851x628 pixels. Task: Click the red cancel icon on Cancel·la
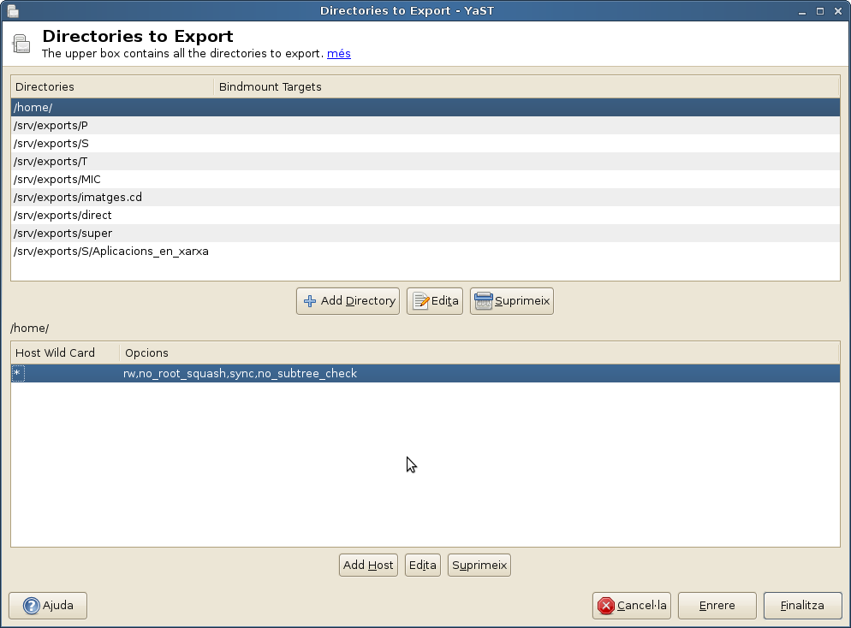pos(606,606)
